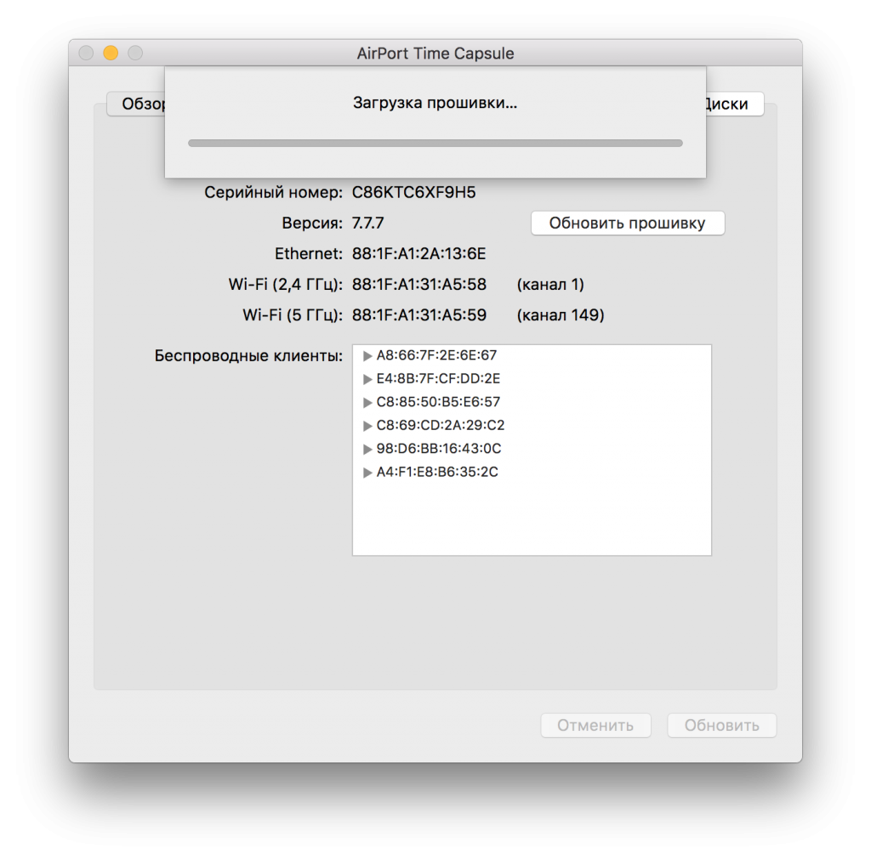Click the Серийный номер label
Viewport: 871px width, 861px height.
click(x=273, y=193)
